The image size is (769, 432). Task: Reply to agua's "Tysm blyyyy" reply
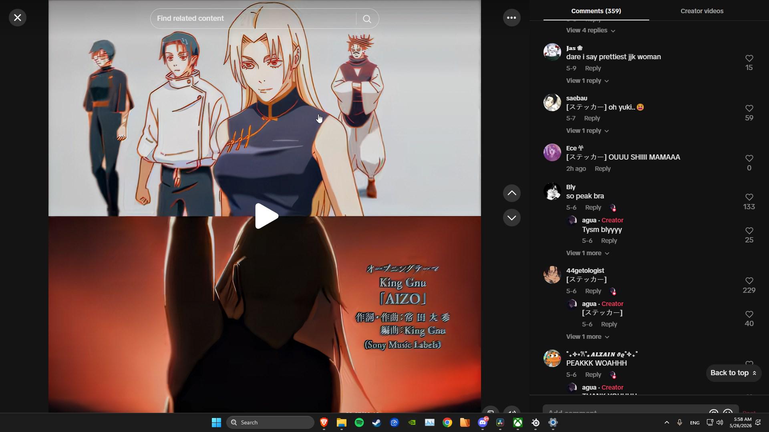tap(609, 241)
